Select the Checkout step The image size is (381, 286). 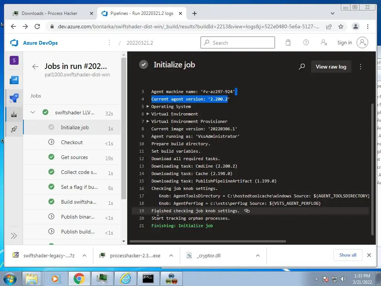(72, 142)
